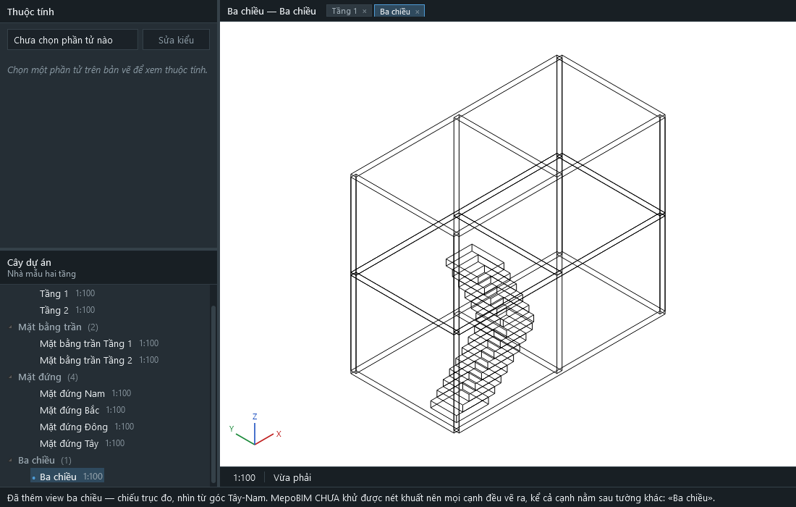Click the XYZ axis gizmo
This screenshot has width=796, height=507.
tap(255, 430)
